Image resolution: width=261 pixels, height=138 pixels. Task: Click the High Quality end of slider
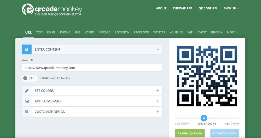(232, 123)
